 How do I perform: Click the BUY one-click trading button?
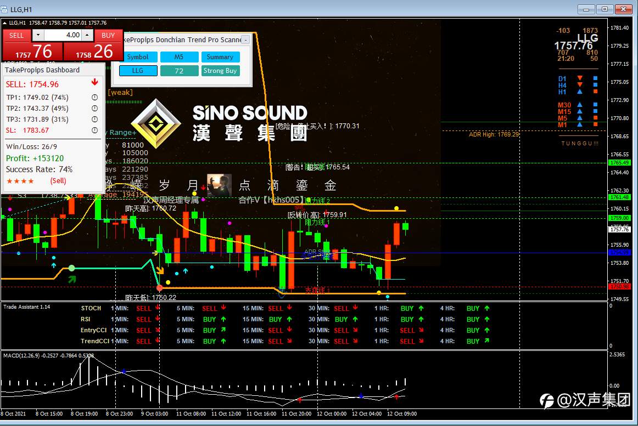[x=108, y=36]
